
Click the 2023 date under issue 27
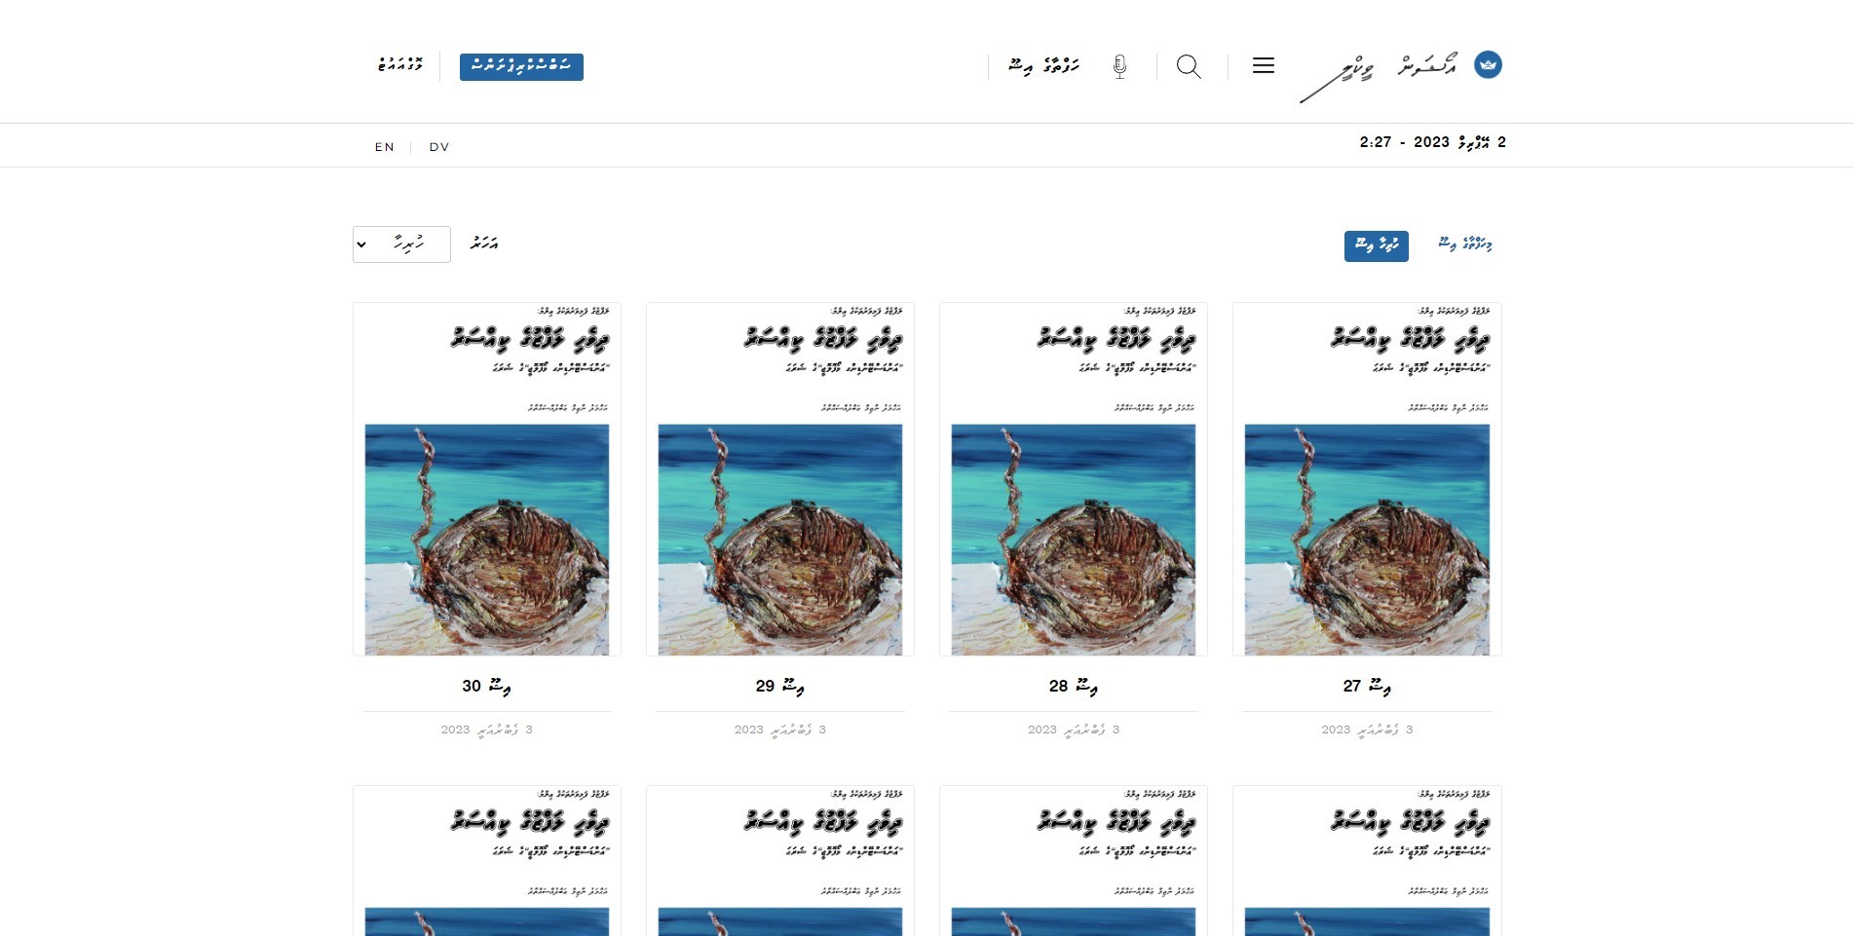(1367, 730)
